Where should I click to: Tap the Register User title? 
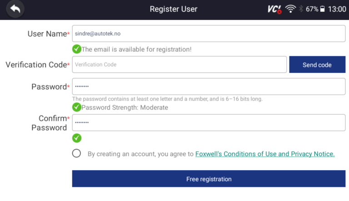tap(174, 9)
